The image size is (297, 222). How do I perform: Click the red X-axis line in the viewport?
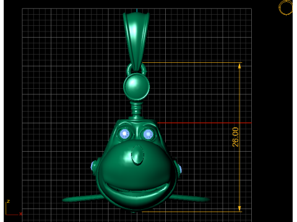pos(204,123)
